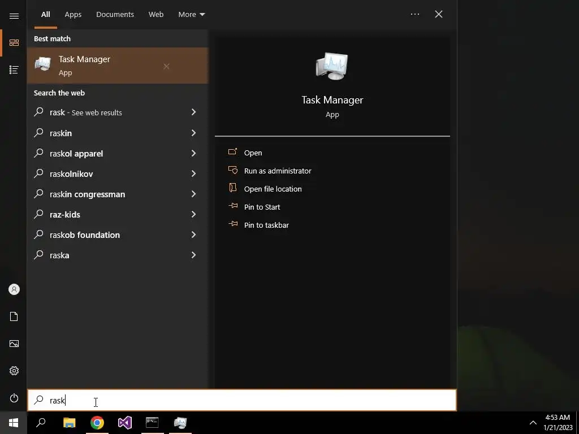Click the search box containing 'rask'

(x=242, y=400)
